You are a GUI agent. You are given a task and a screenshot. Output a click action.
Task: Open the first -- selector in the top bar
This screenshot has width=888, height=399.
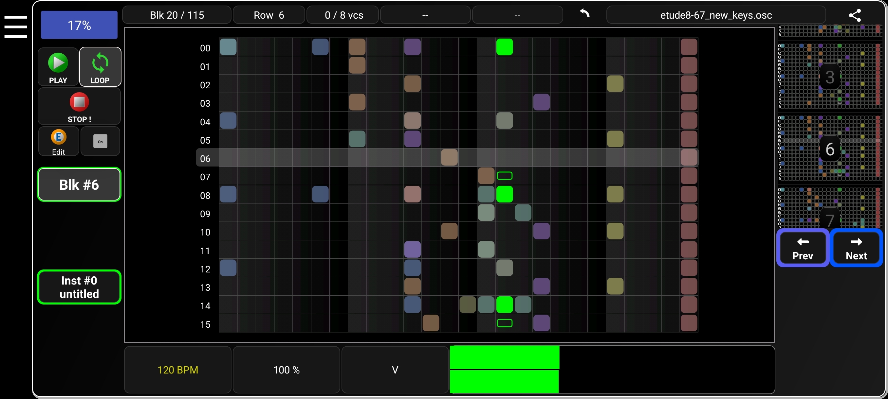click(x=425, y=15)
